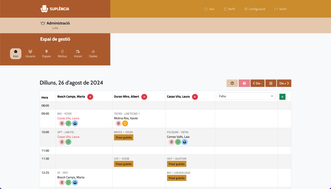Click the green plus add button

[282, 97]
